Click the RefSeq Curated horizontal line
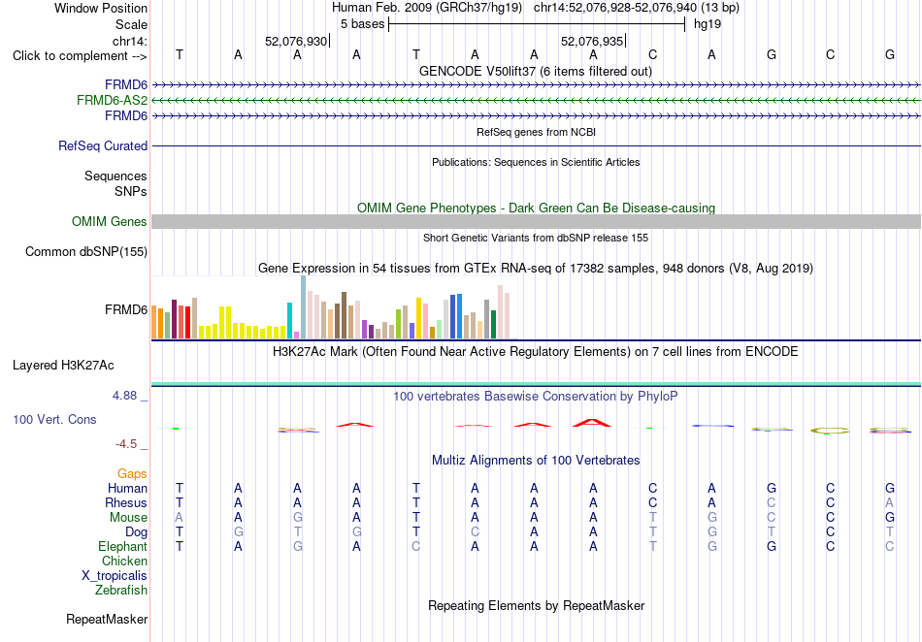The image size is (922, 642). (x=536, y=145)
